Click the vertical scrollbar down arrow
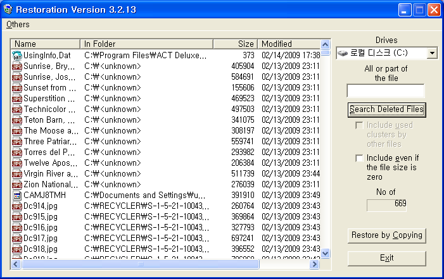 click(326, 253)
